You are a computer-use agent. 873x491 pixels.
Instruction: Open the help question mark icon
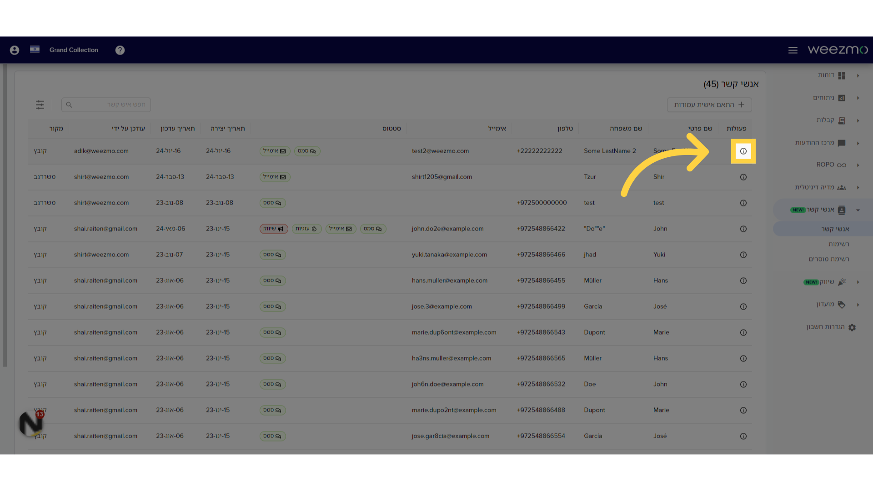click(120, 50)
